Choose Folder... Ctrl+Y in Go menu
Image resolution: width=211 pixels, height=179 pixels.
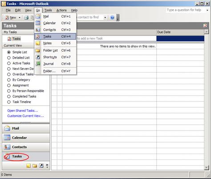pos(55,71)
